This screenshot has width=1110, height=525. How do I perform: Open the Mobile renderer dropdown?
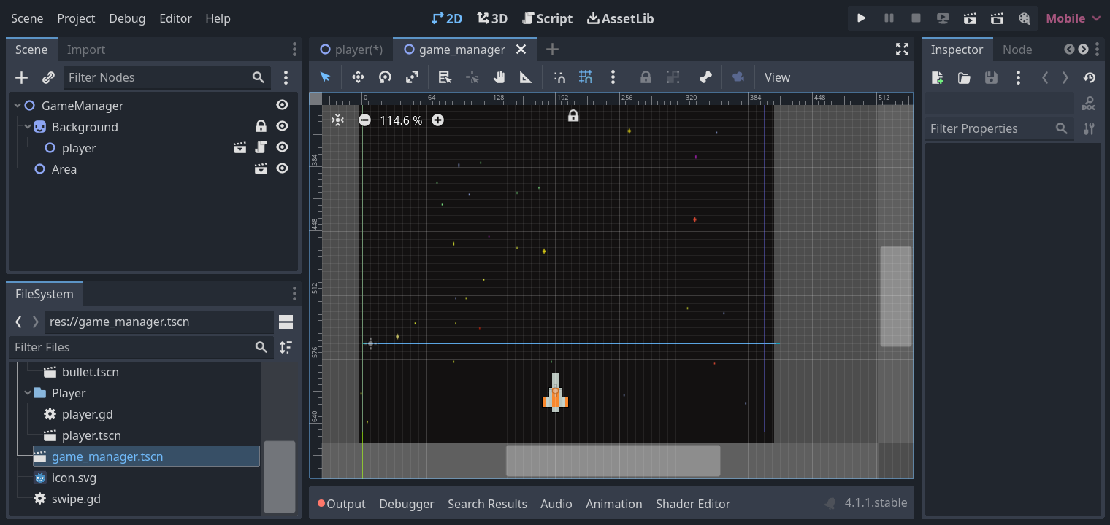tap(1073, 18)
